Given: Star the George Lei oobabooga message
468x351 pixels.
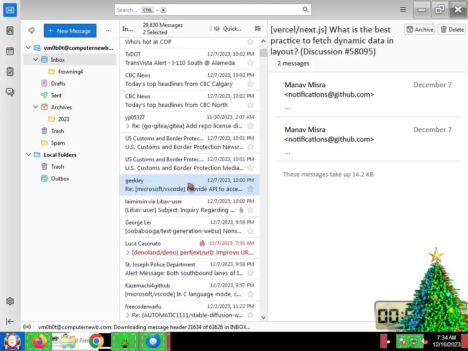Looking at the screenshot, I should pyautogui.click(x=250, y=231).
